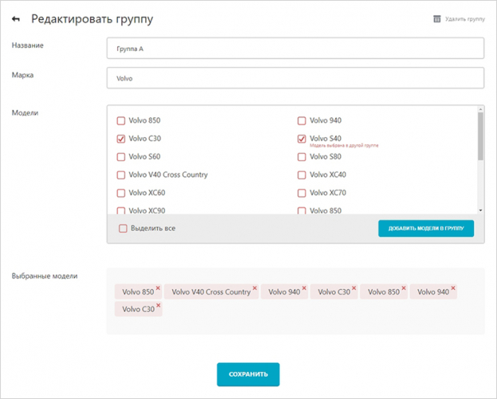
Task: Tick the Volvo XC90 checkbox
Action: click(x=121, y=211)
